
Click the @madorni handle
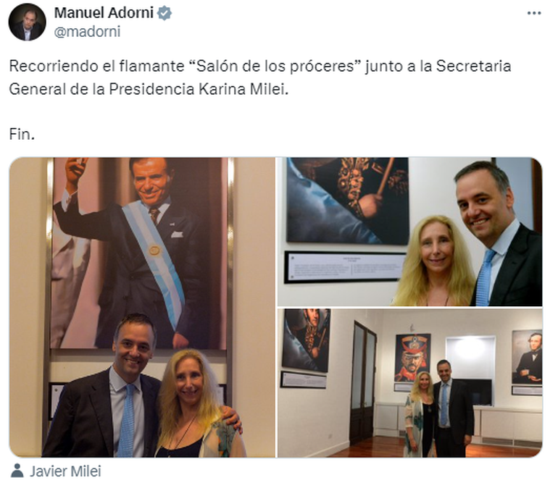(x=87, y=32)
